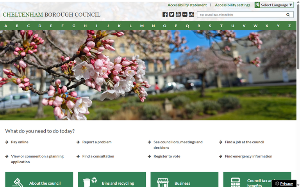
Task: Select letter Z in the A-Z bar
Action: pos(289,26)
